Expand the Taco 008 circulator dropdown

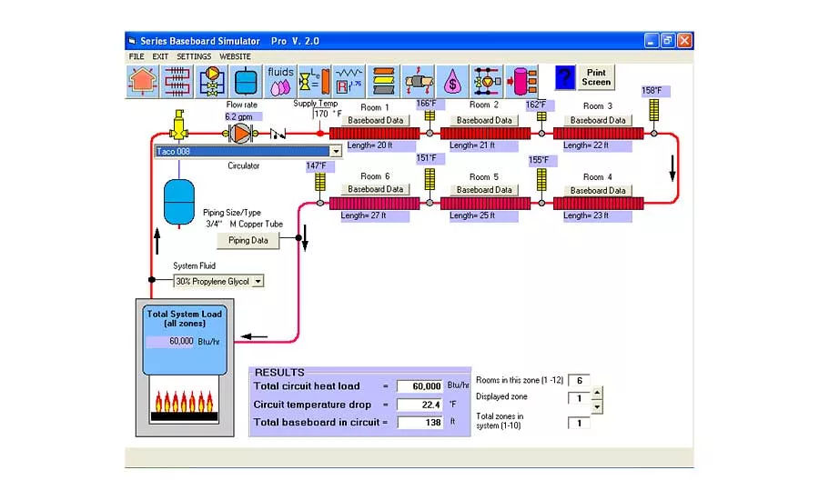coord(336,152)
